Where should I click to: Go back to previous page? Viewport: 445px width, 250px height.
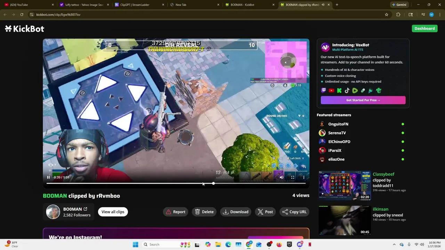[5, 15]
